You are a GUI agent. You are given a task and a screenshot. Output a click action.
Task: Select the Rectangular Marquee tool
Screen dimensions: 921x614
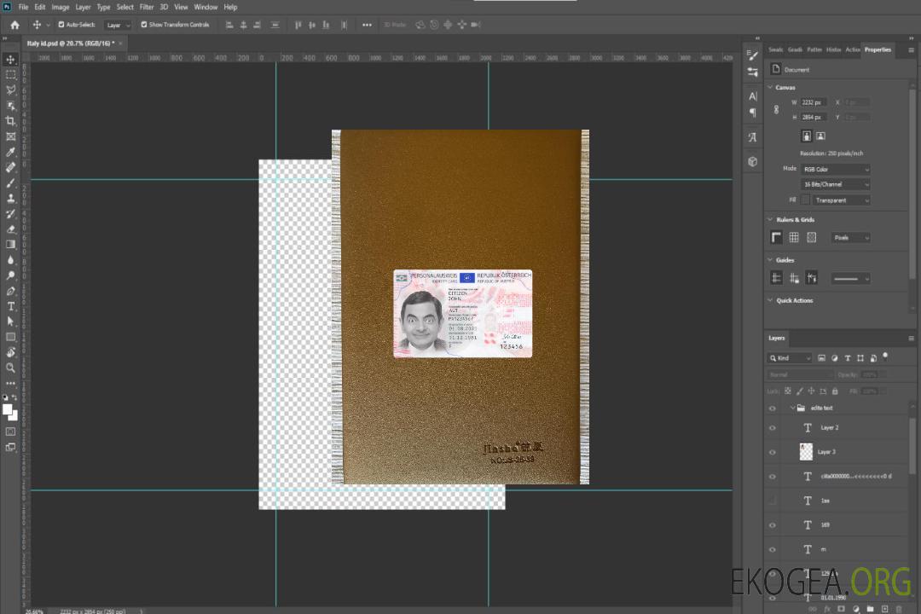[x=10, y=75]
